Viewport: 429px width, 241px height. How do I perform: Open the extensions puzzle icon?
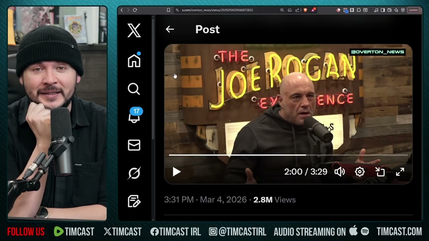point(359,10)
